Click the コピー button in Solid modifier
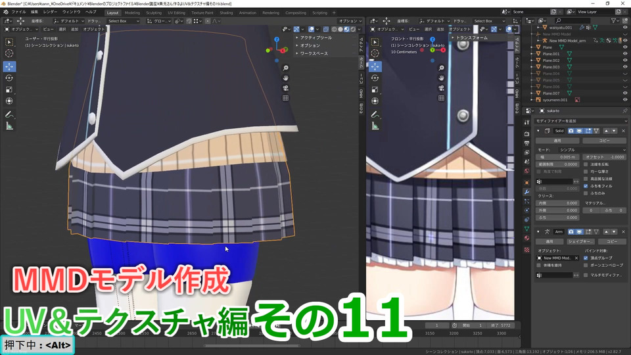 (603, 141)
